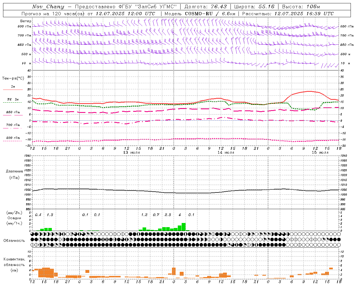Click the "Ветер" wind panel label
Image resolution: width=355 pixels, height=284 pixels.
click(x=26, y=21)
